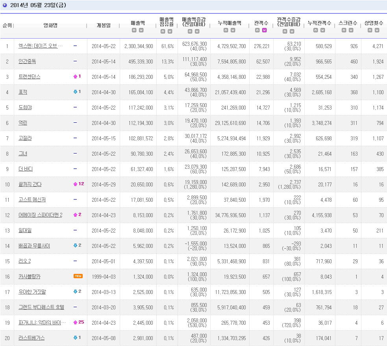This screenshot has width=387, height=346.
Task: Click screen count 926
Action: pyautogui.click(x=354, y=46)
